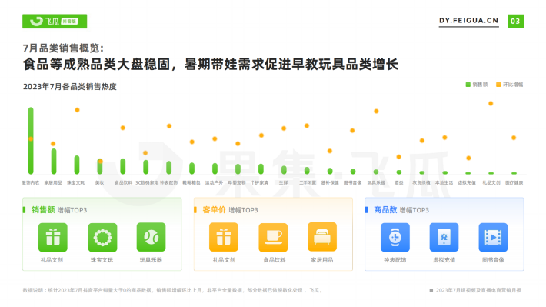Click the 飞瓜 logo in header

(55, 22)
